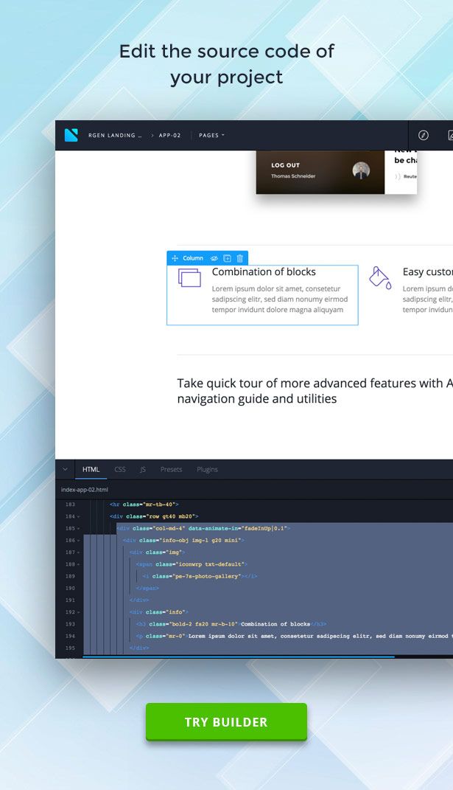Open the Presets tab
This screenshot has width=453, height=790.
click(171, 469)
